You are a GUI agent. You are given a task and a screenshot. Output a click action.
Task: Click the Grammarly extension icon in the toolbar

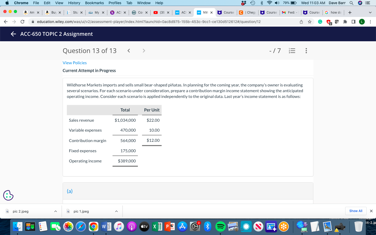(321, 21)
